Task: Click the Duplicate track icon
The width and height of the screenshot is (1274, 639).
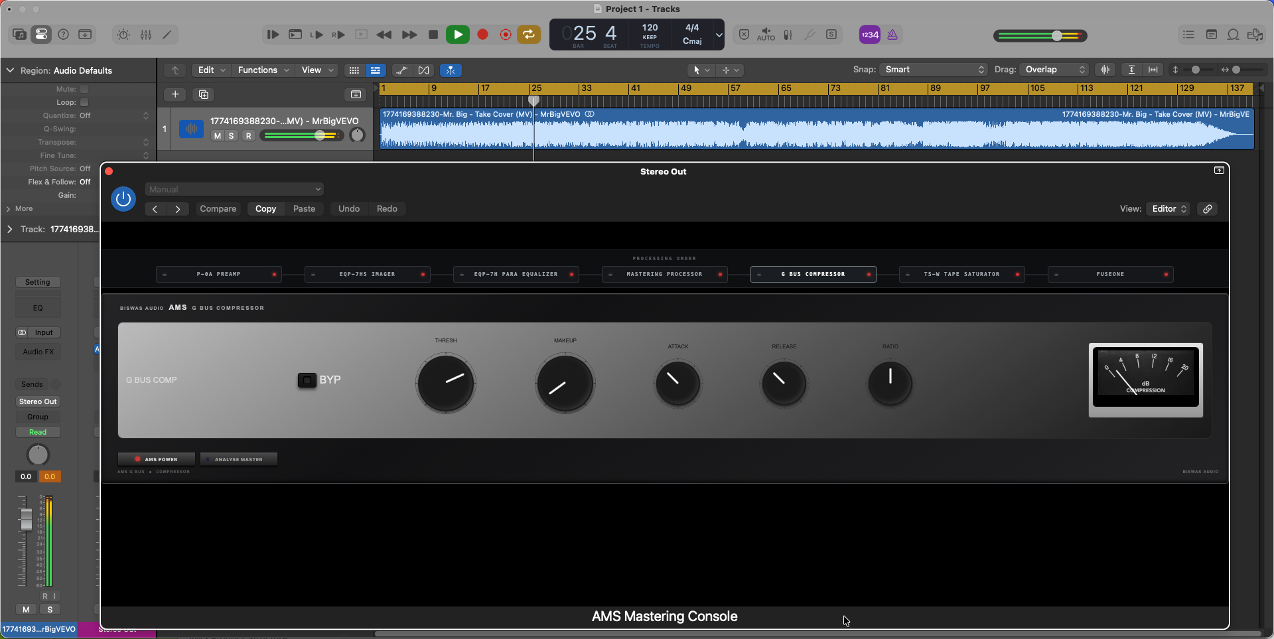Action: click(x=204, y=94)
